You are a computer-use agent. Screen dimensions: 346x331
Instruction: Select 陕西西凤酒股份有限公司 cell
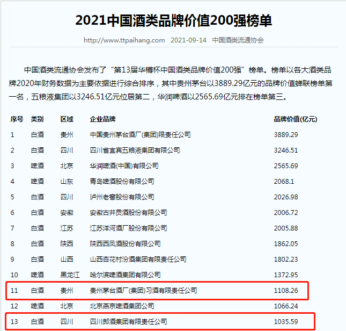(125, 244)
